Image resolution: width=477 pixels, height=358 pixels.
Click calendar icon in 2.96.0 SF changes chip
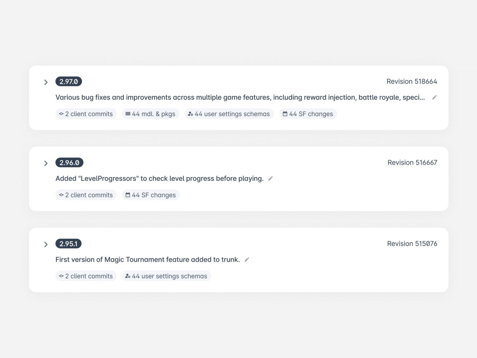click(128, 195)
